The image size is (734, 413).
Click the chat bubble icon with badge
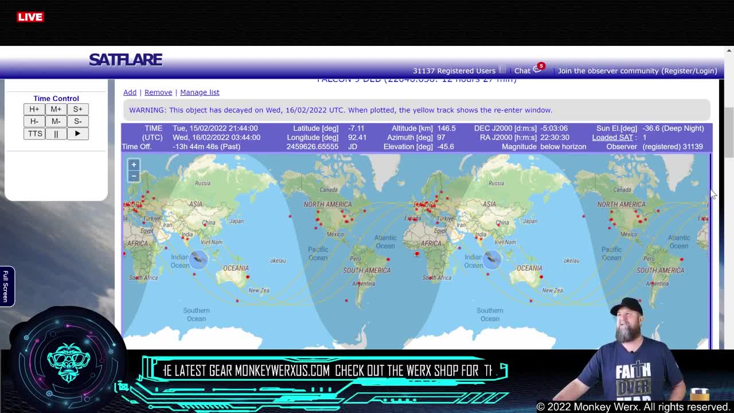[537, 69]
